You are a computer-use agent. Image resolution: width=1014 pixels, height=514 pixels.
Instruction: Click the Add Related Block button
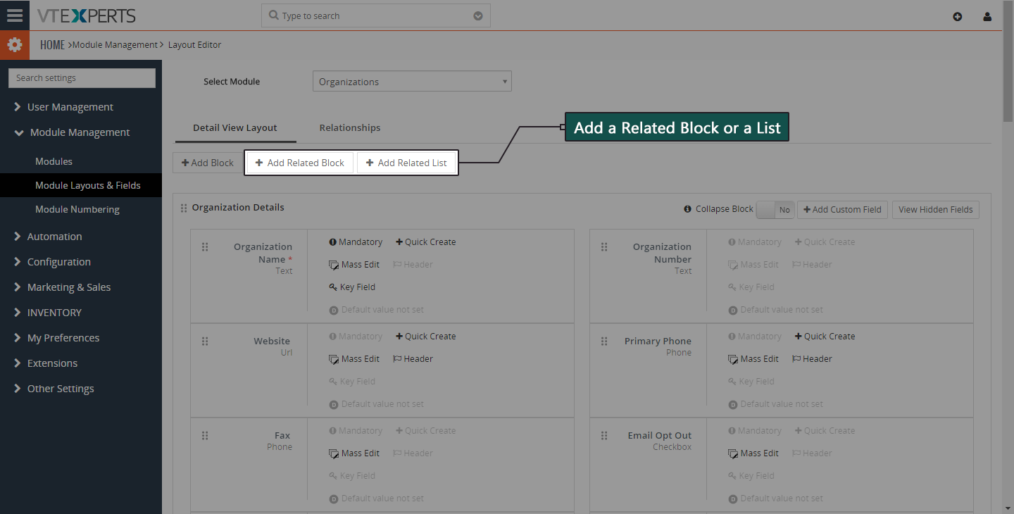300,163
